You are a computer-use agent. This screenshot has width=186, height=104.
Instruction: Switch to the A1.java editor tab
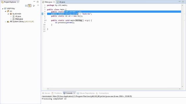coord(62,2)
